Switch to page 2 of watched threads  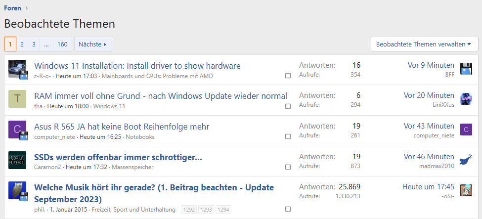(22, 44)
